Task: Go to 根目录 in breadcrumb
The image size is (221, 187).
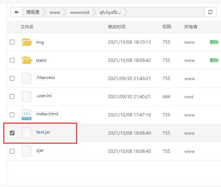Action: (33, 12)
